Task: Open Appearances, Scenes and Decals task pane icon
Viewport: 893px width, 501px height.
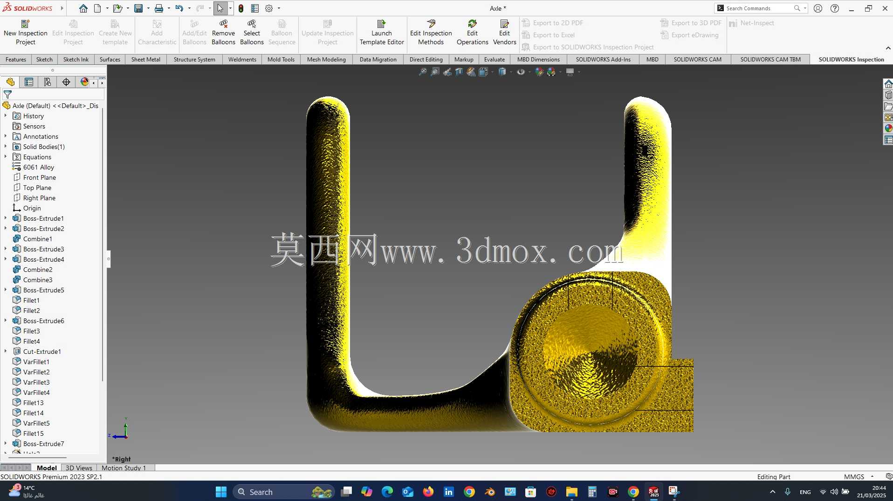Action: (888, 129)
